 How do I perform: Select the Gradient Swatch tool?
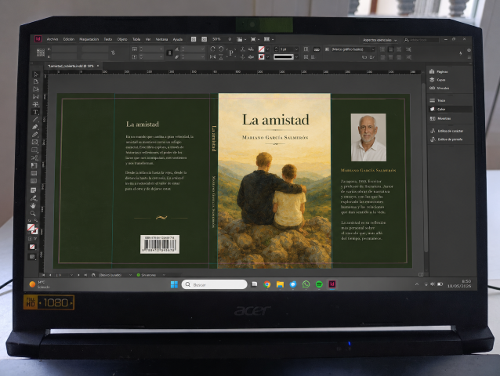pyautogui.click(x=34, y=173)
